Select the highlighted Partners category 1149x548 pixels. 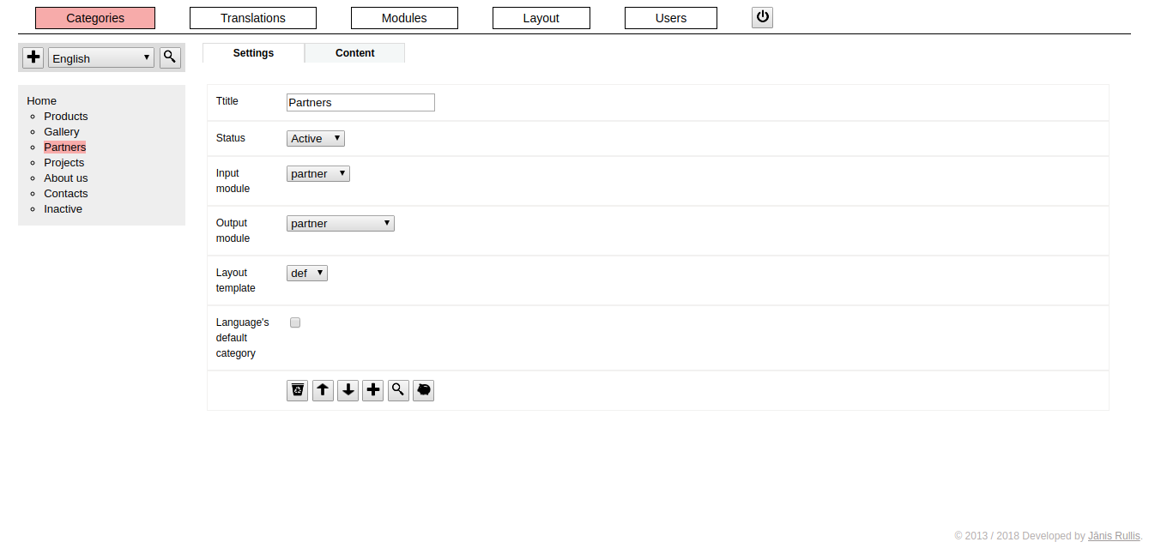(65, 147)
